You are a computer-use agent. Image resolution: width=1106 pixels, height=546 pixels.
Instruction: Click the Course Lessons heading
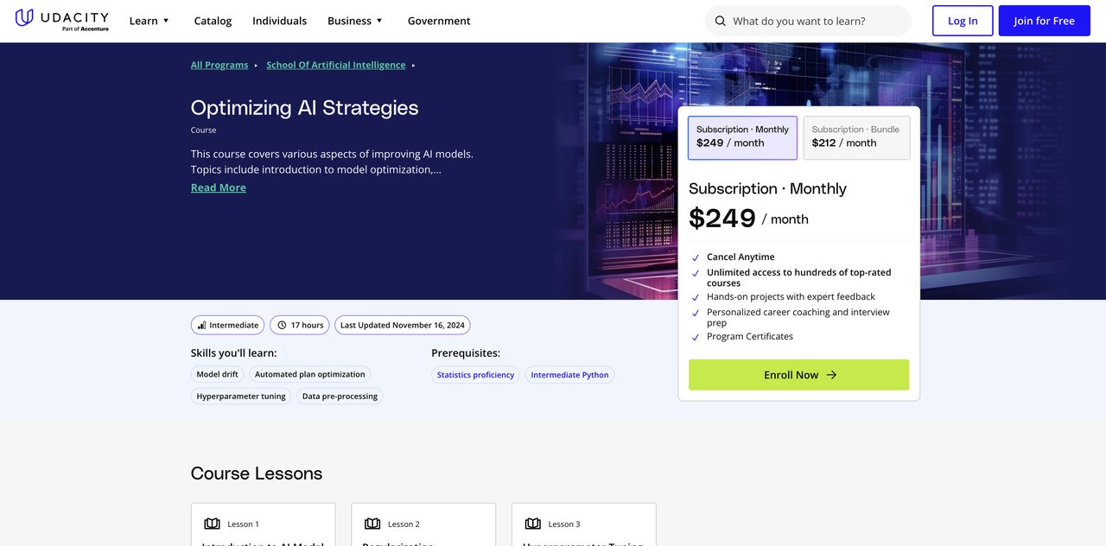point(257,473)
